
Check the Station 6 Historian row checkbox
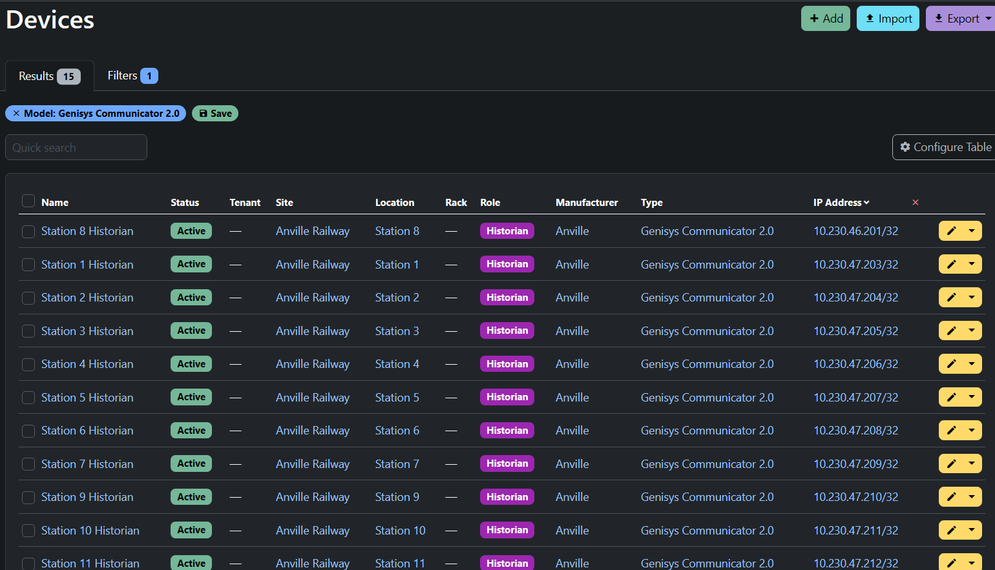pos(28,431)
